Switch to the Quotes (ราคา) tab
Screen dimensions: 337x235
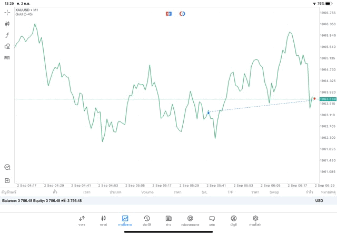click(x=82, y=220)
